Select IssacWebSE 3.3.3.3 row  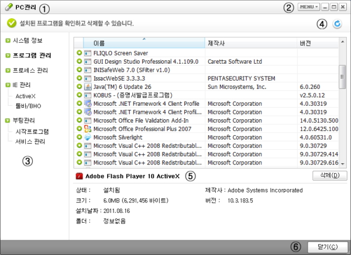tap(206, 78)
